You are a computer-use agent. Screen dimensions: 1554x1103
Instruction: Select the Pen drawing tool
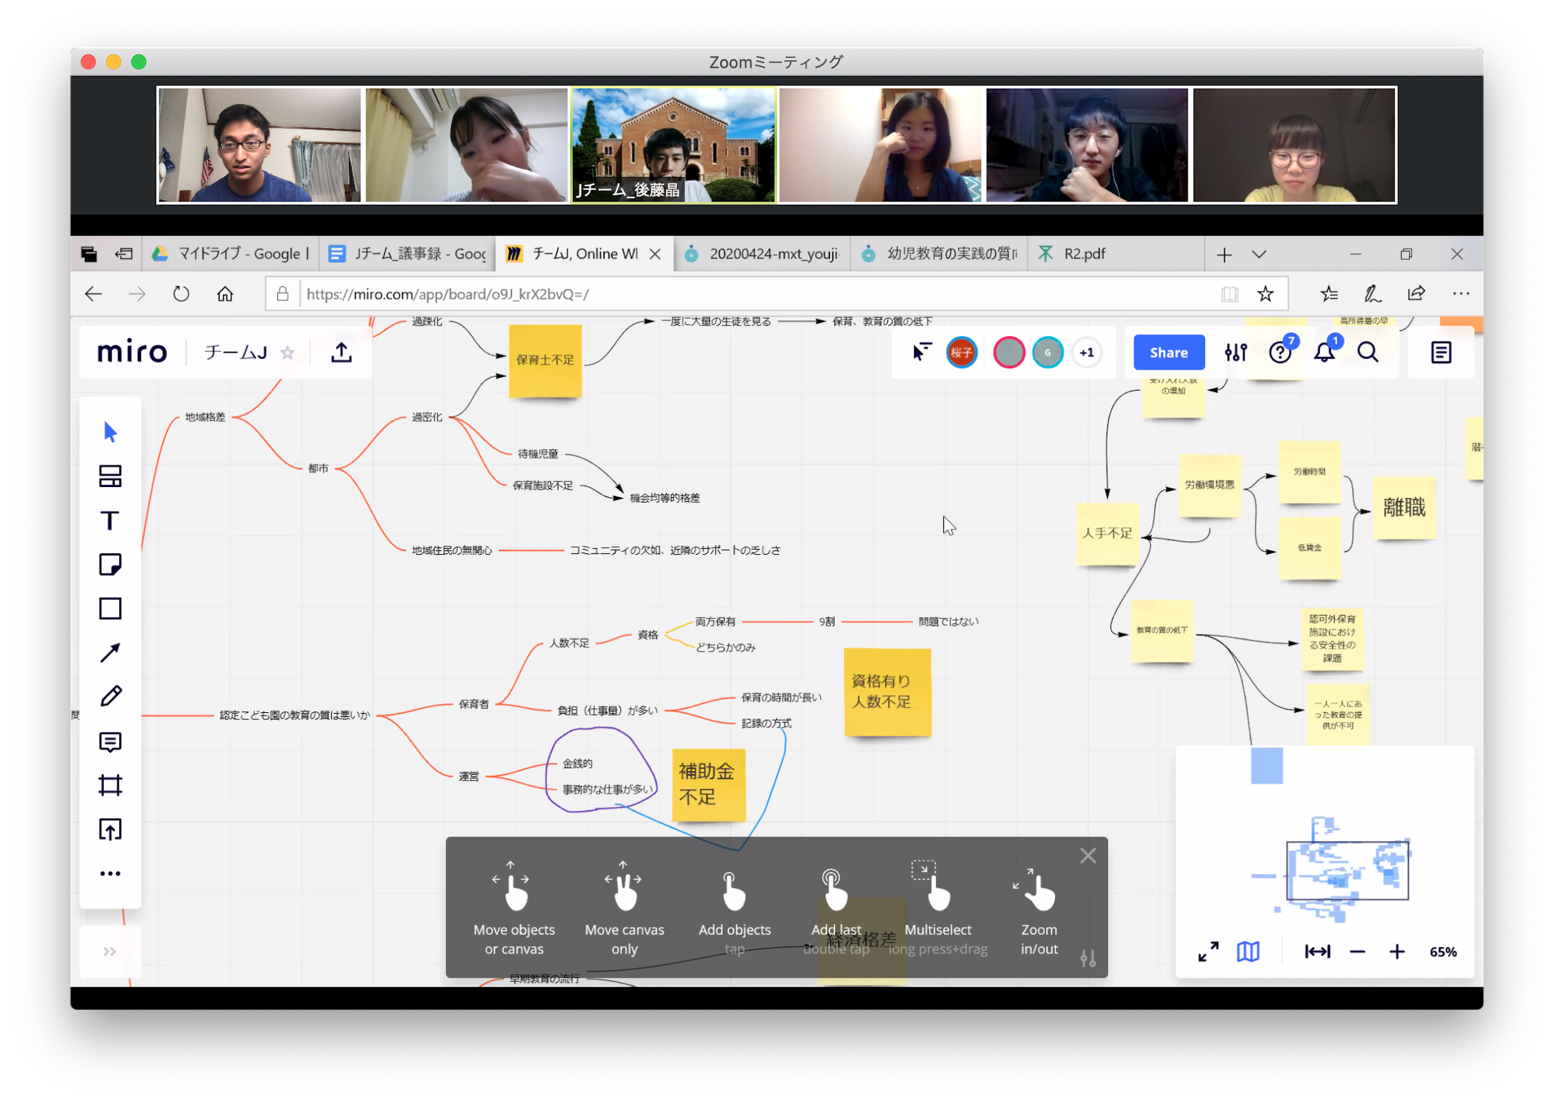[110, 698]
